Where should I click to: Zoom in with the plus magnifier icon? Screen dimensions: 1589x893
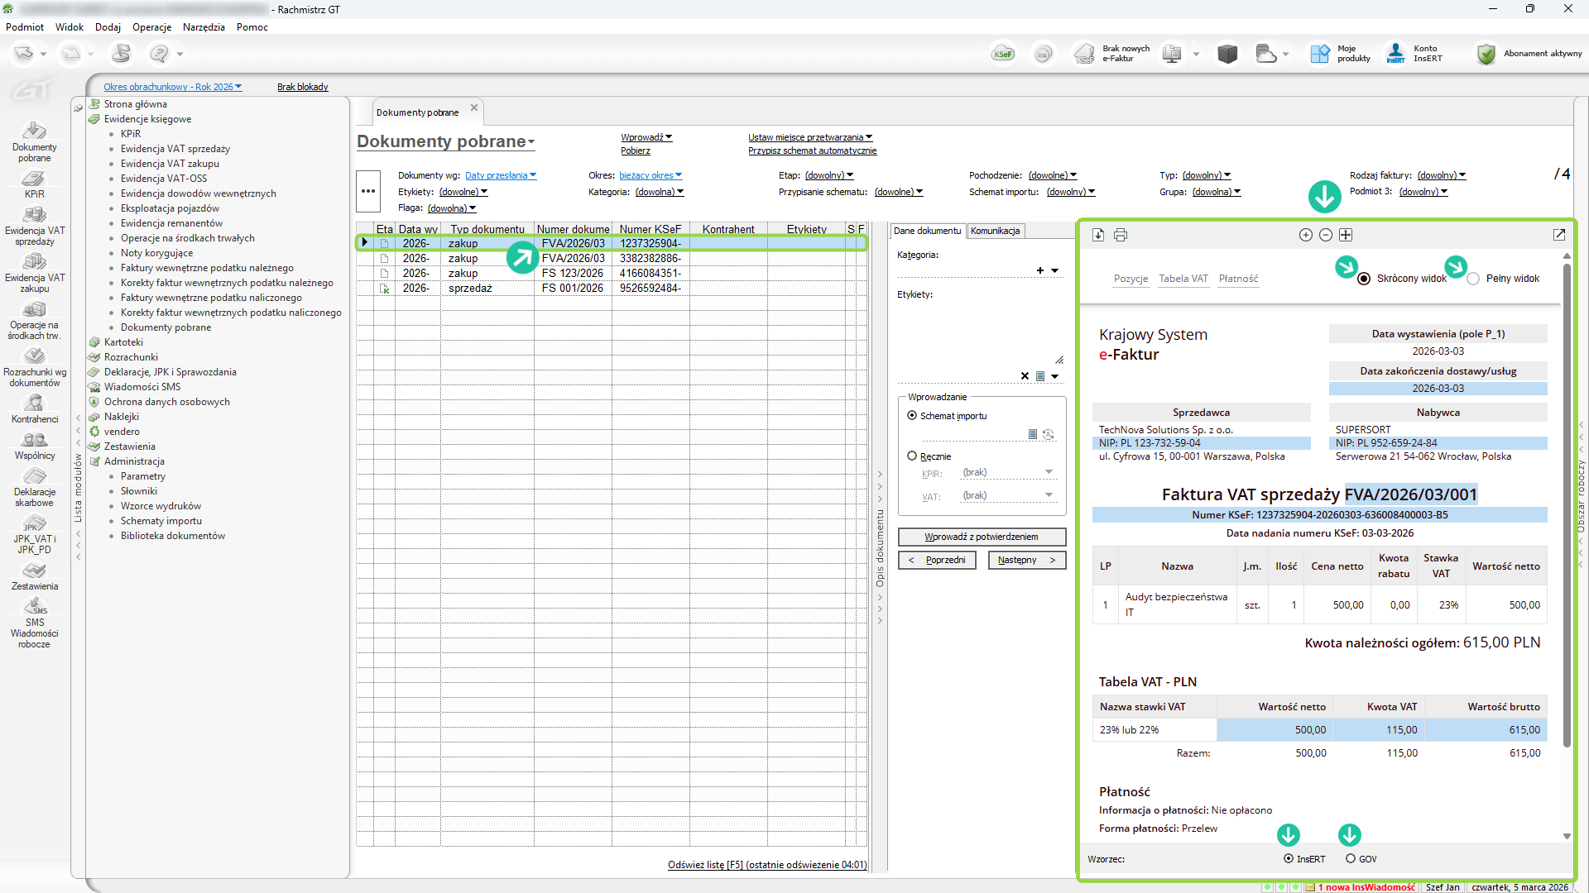(x=1306, y=235)
